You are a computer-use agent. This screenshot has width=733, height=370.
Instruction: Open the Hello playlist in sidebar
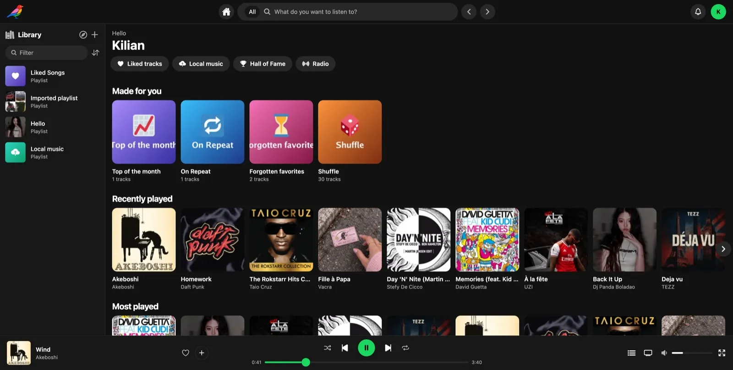pyautogui.click(x=53, y=127)
